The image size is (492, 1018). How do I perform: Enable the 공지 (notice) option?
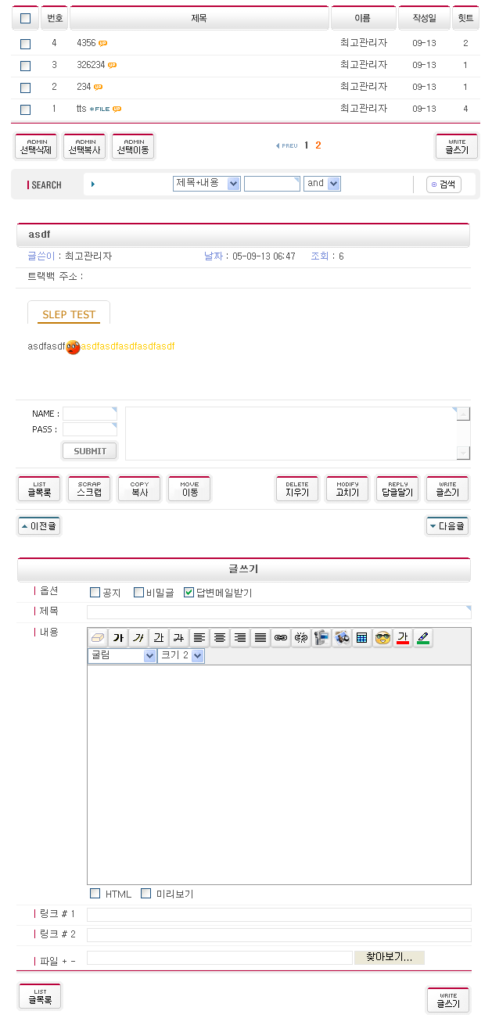click(x=95, y=593)
